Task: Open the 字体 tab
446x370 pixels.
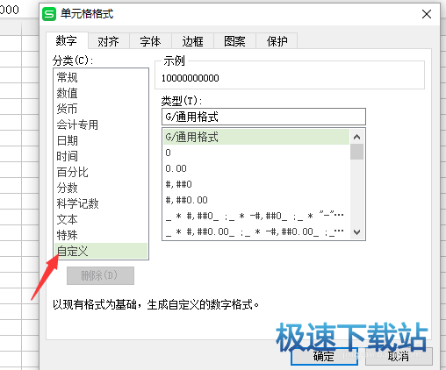Action: pos(150,41)
